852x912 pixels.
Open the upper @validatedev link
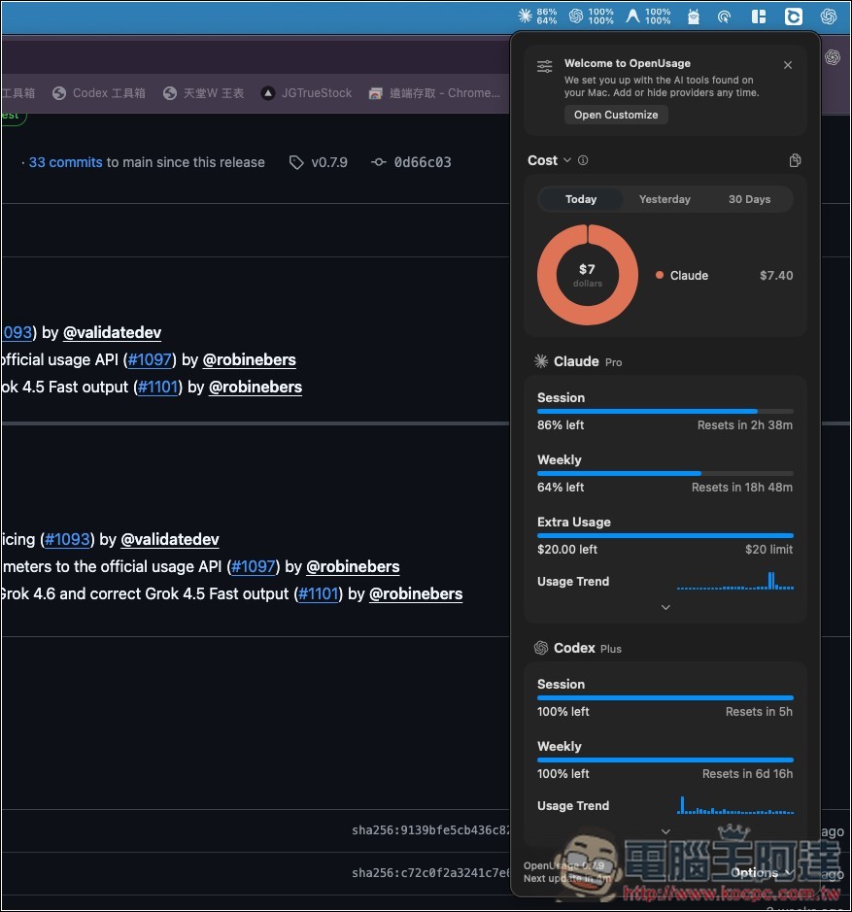point(112,333)
